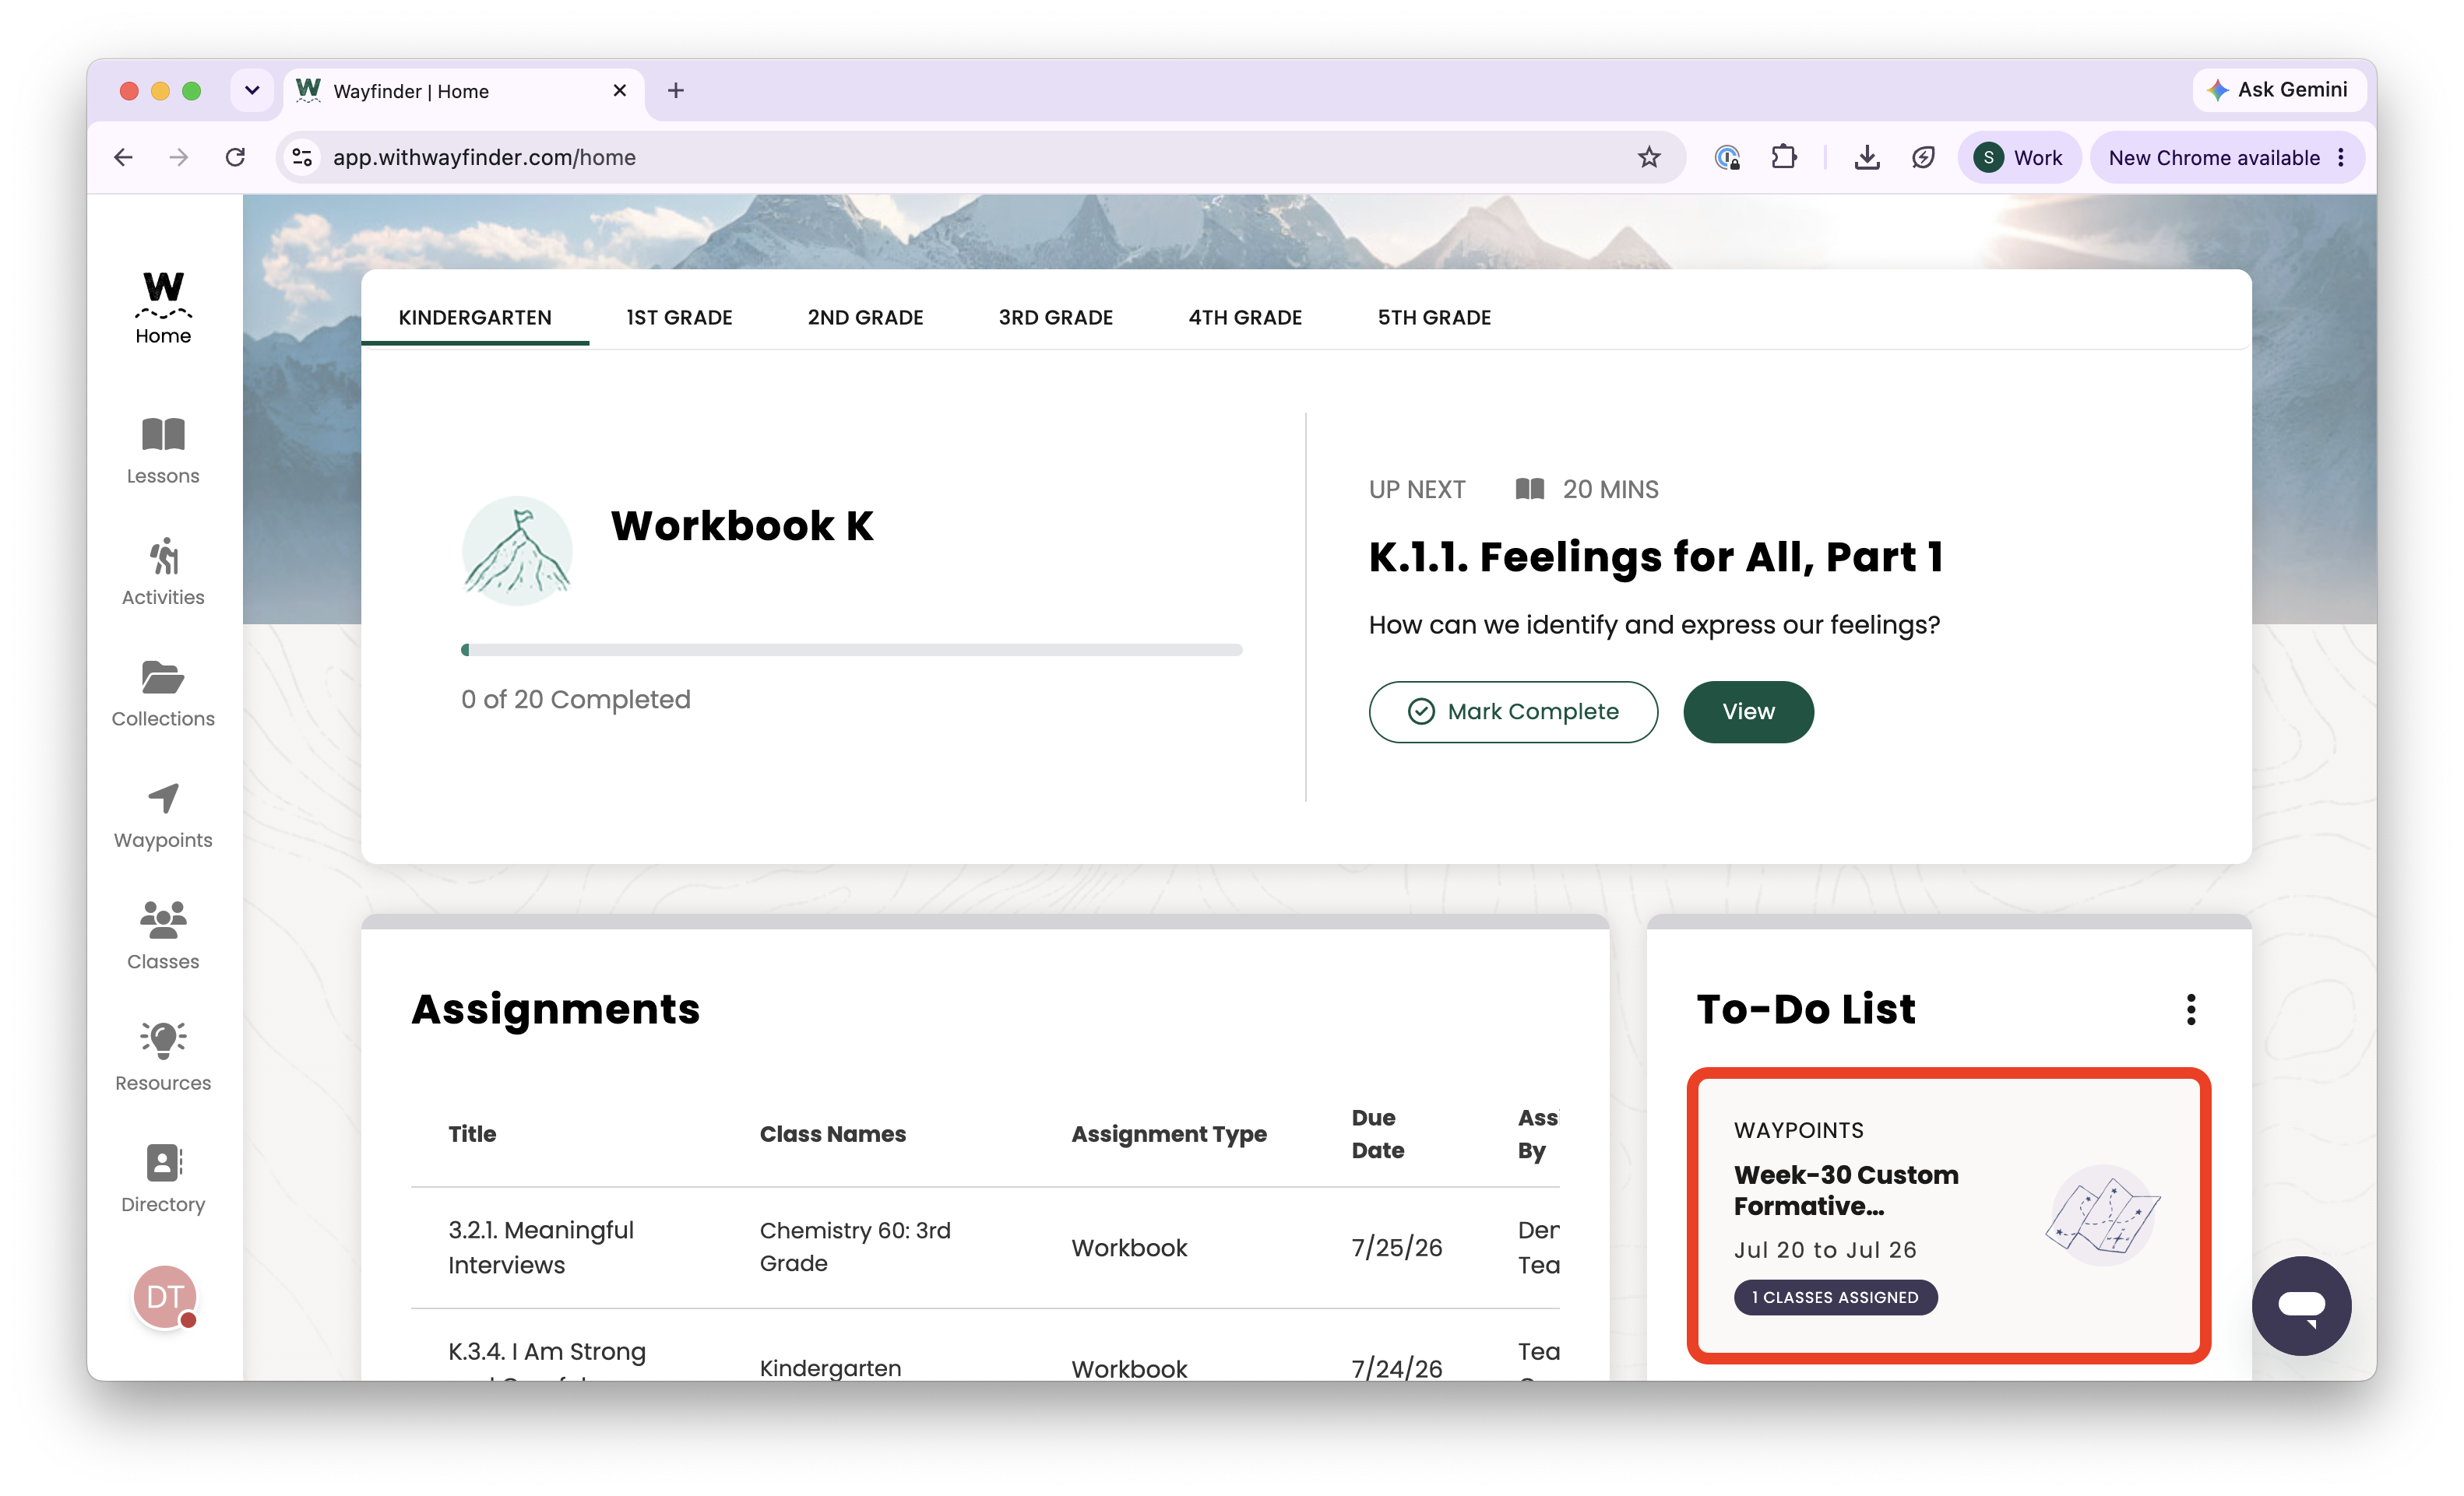Viewport: 2464px width, 1496px height.
Task: Bookmark this page with the star icon
Action: (1649, 157)
